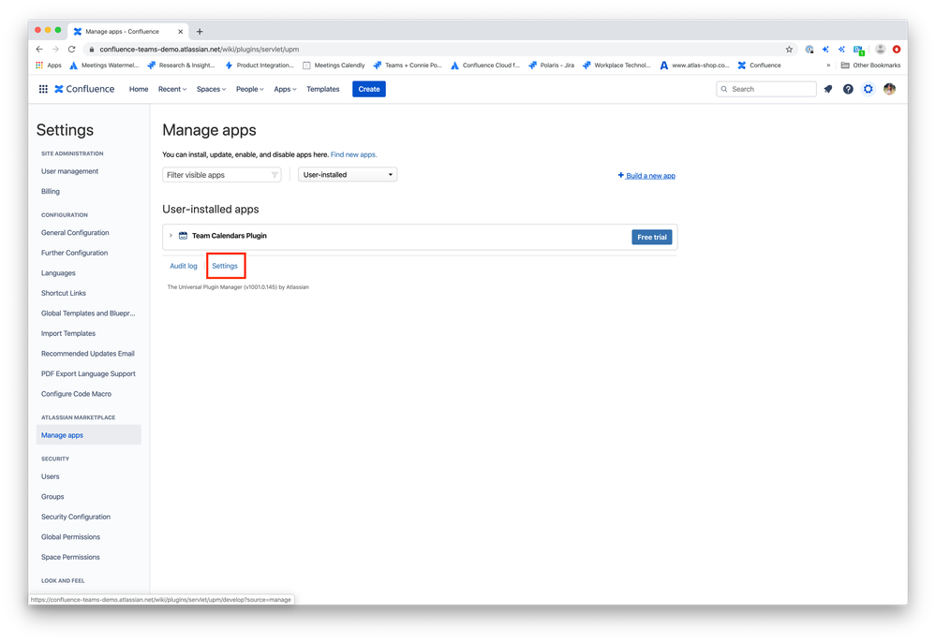The width and height of the screenshot is (936, 642).
Task: Open the settings gear in header
Action: (868, 89)
